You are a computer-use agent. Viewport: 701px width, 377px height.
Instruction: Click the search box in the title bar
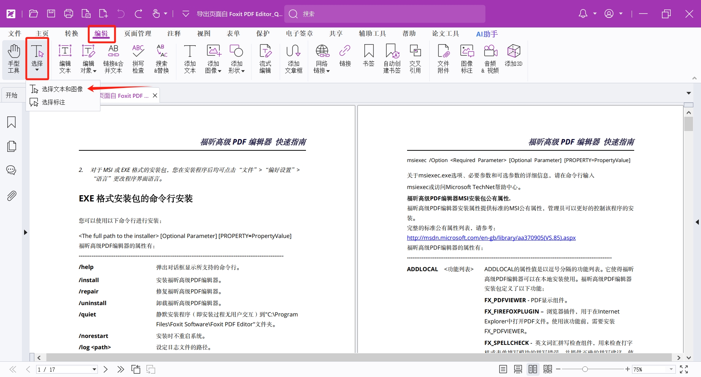(385, 14)
